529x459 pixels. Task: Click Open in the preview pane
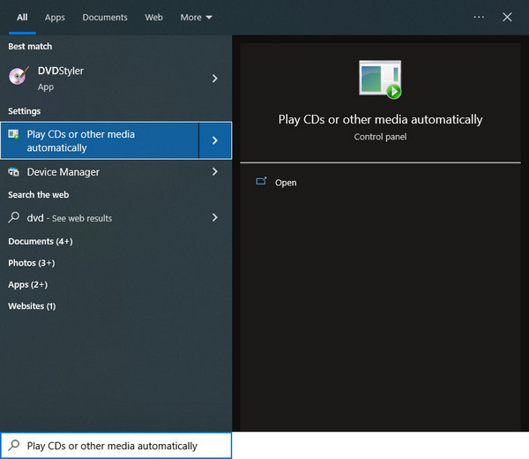[x=286, y=183]
